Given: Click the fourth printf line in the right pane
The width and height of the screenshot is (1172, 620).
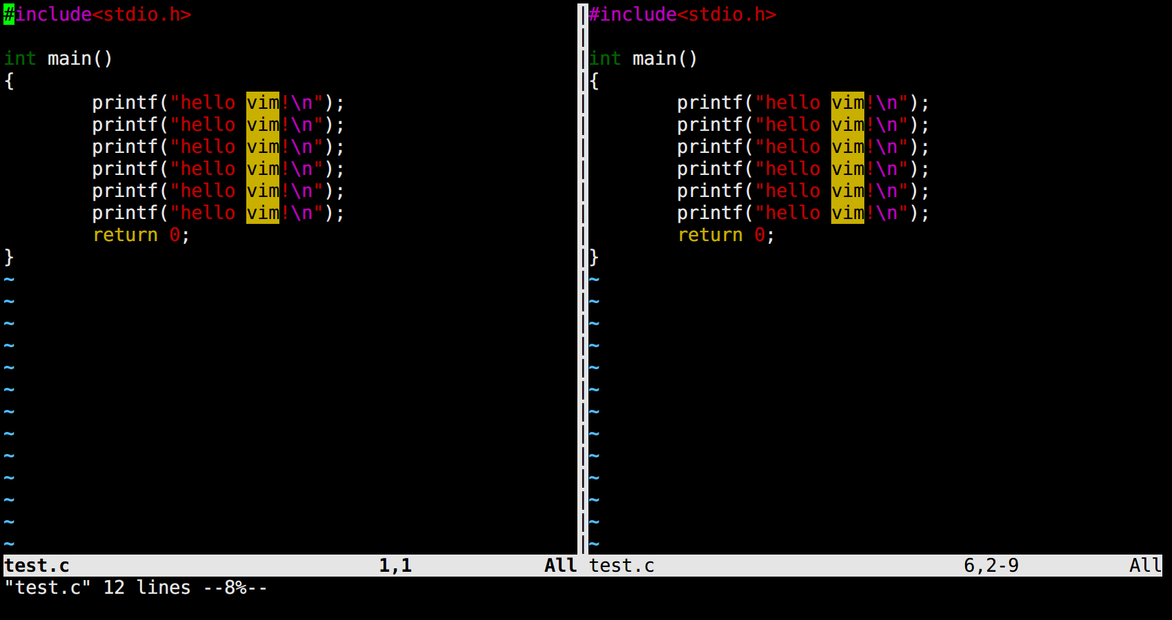Looking at the screenshot, I should [803, 169].
